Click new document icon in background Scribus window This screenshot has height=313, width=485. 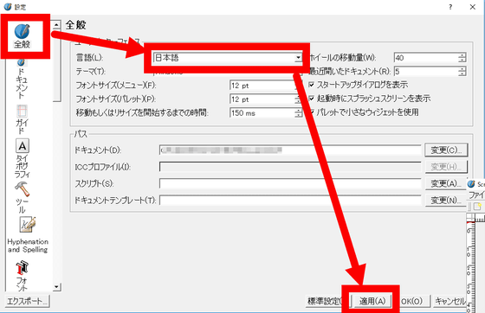pos(478,206)
